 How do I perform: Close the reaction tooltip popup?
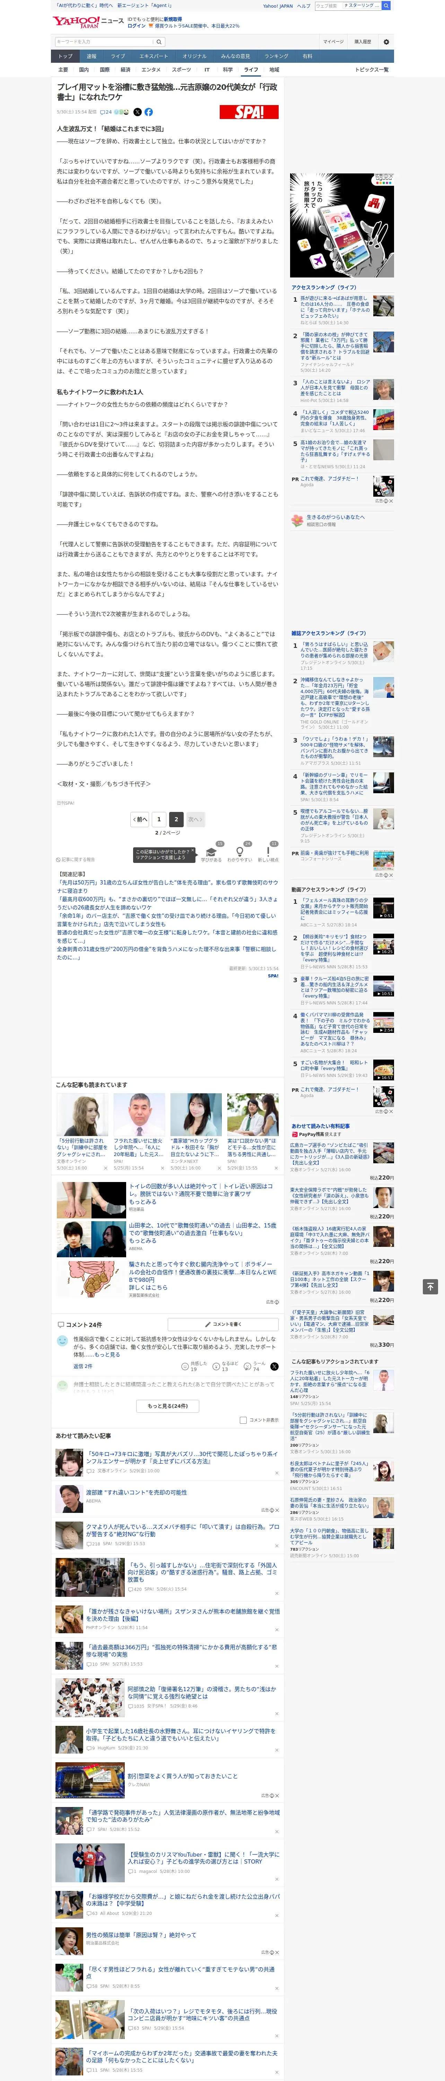click(192, 851)
